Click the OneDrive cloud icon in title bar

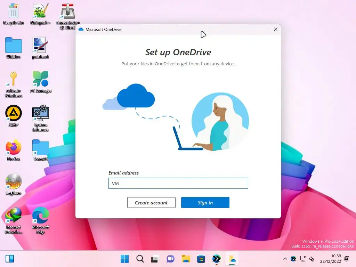pos(81,30)
